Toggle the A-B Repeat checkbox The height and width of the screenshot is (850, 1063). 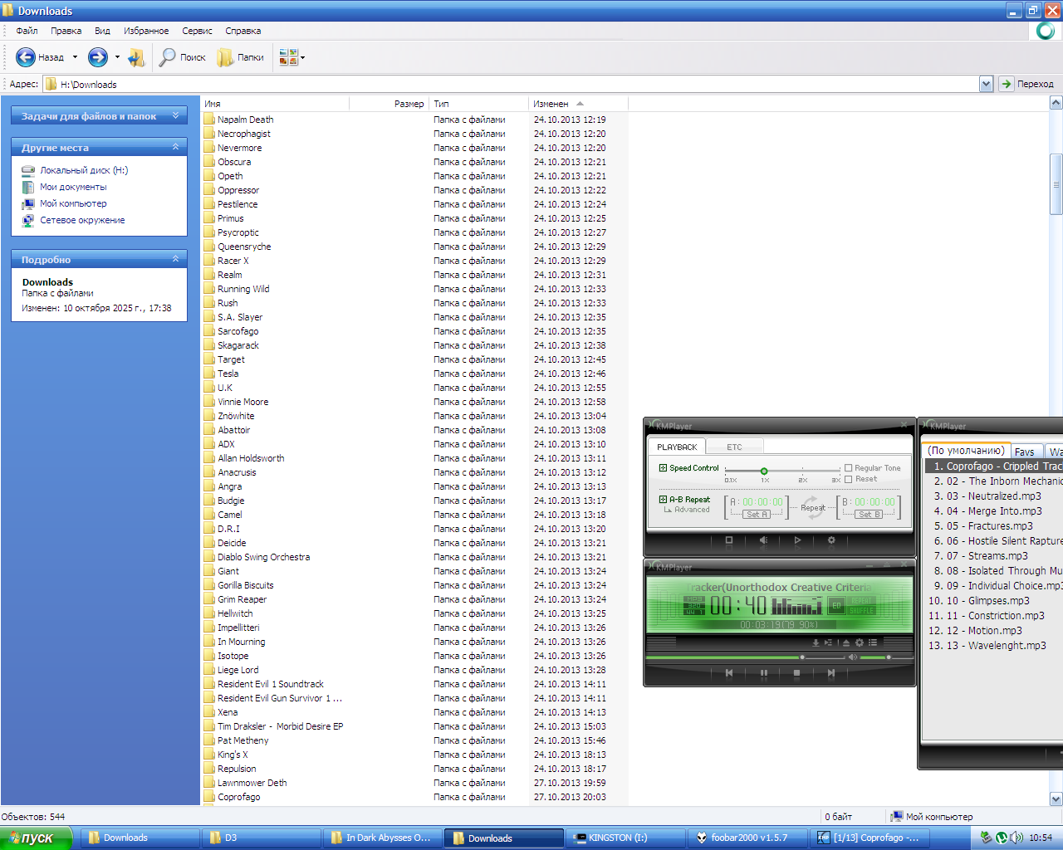pos(663,500)
